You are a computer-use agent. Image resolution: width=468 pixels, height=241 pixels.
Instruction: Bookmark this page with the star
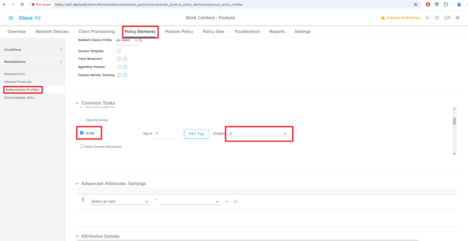[x=415, y=4]
